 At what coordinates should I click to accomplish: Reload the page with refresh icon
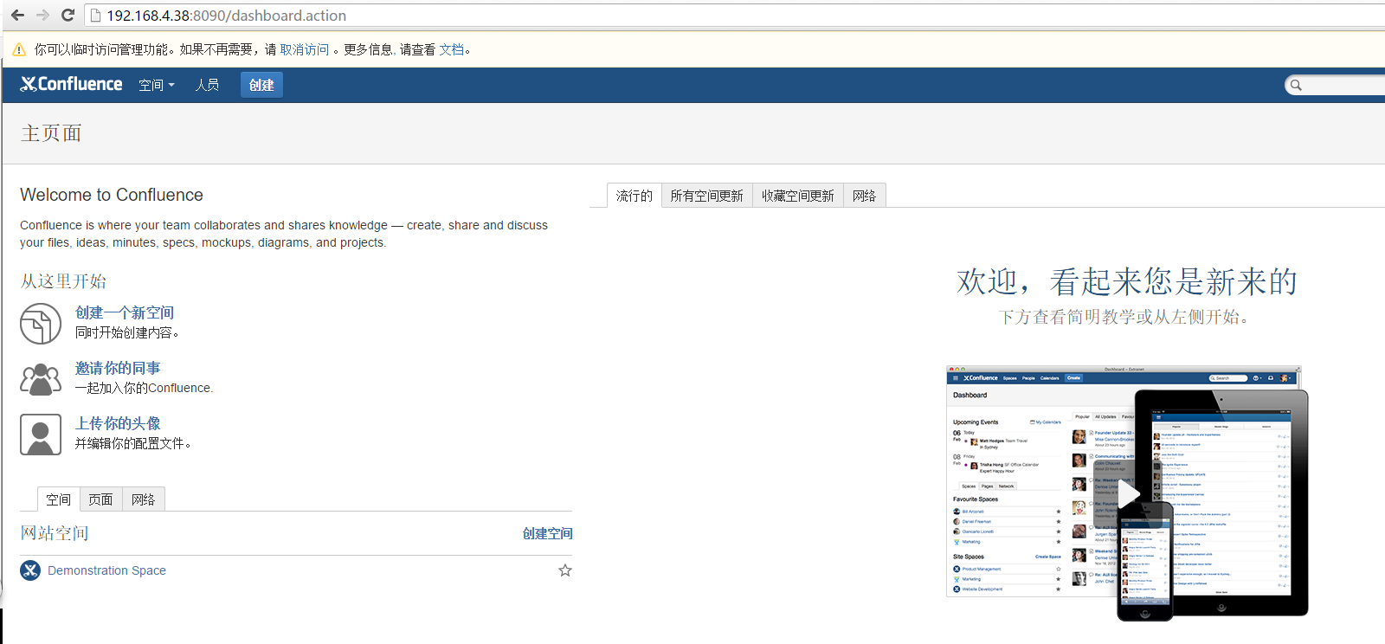pyautogui.click(x=68, y=16)
